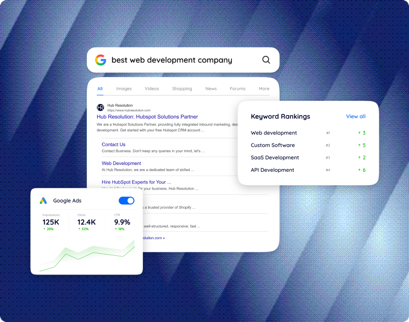This screenshot has height=322, width=409.
Task: Open the Contact Us sitelink
Action: (x=113, y=144)
